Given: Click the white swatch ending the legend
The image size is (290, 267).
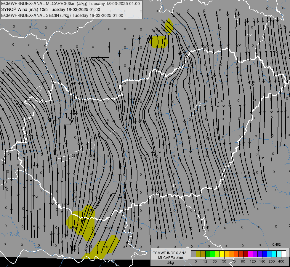Looking at the screenshot, I should coord(283,254).
